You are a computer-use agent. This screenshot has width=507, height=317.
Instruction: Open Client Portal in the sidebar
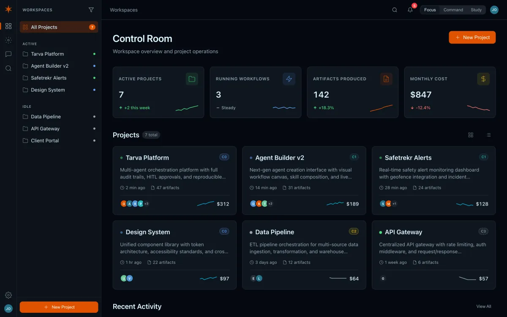(59, 140)
